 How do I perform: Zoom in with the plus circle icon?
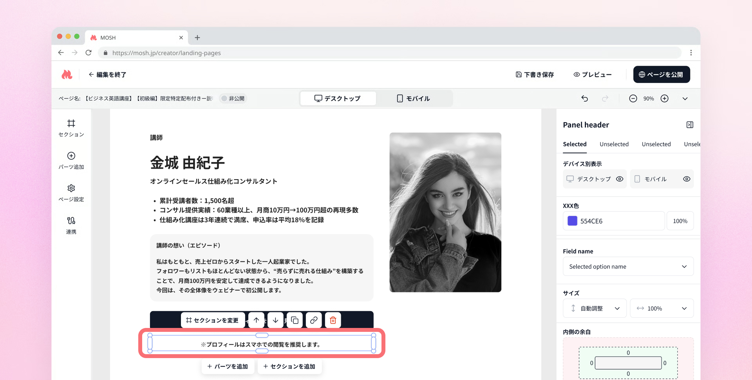click(664, 99)
